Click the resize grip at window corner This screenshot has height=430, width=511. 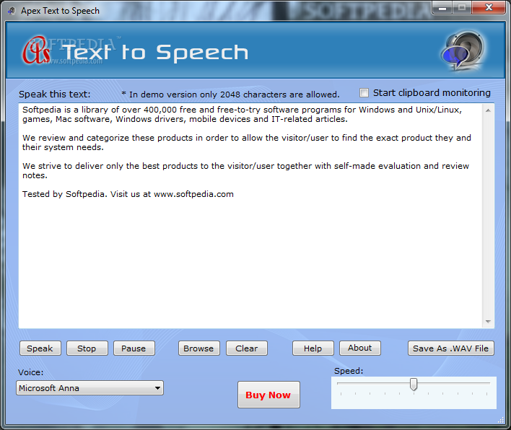pyautogui.click(x=501, y=420)
